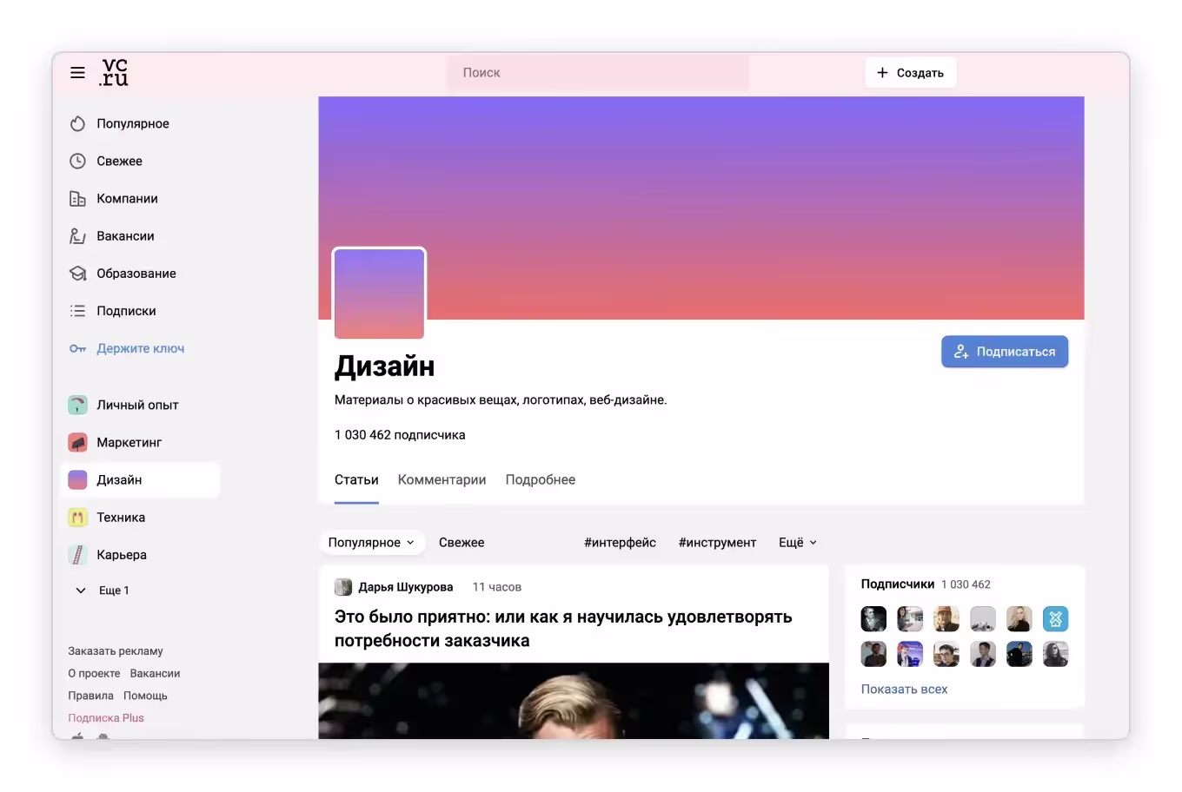Open Компании building icon in sidebar

coord(77,198)
